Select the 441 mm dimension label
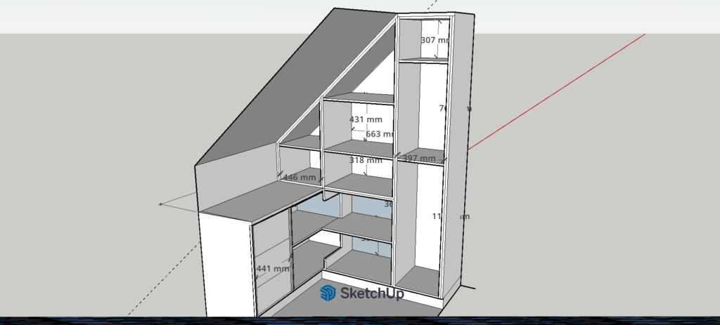Viewport: 720px width, 325px height. tap(273, 268)
